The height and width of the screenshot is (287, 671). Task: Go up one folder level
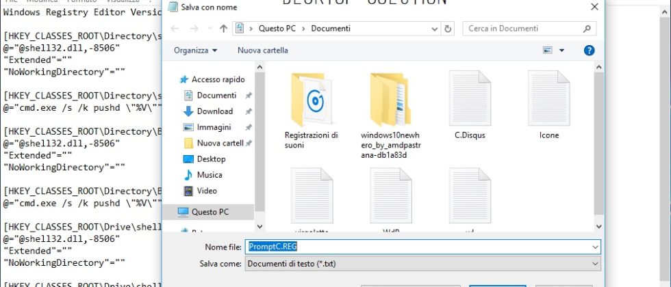pyautogui.click(x=223, y=29)
